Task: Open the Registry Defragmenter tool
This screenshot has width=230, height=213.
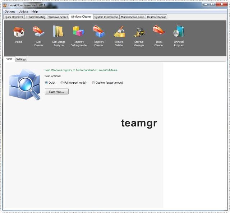Action: tap(79, 36)
